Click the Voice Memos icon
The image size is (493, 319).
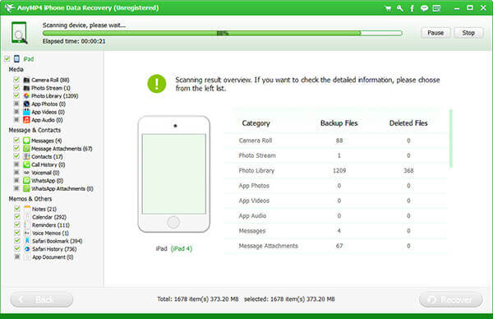[x=27, y=233]
